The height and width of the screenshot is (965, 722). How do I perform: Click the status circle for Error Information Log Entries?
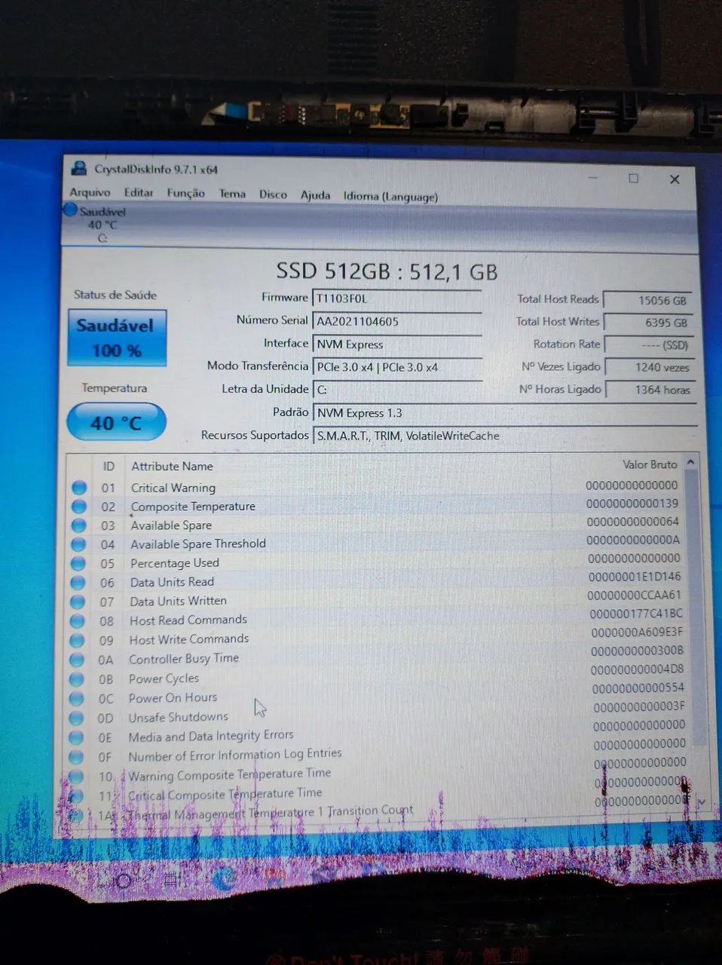(75, 757)
